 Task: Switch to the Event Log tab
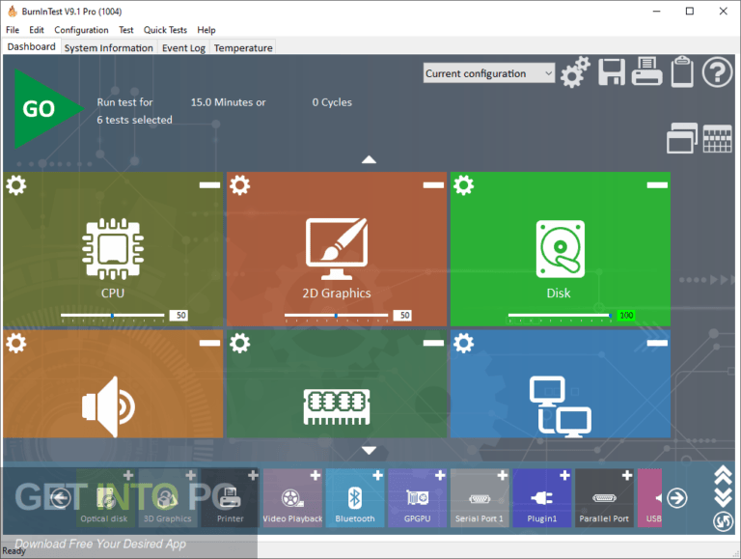pyautogui.click(x=184, y=47)
